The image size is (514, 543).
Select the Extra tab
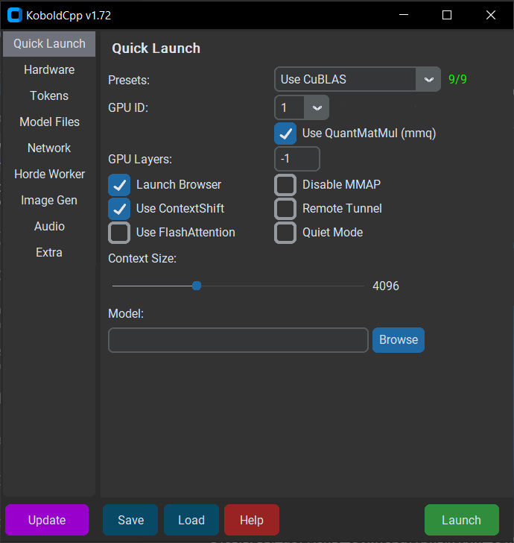tap(49, 252)
